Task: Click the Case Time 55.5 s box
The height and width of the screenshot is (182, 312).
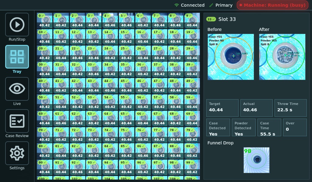Action: coord(269,127)
